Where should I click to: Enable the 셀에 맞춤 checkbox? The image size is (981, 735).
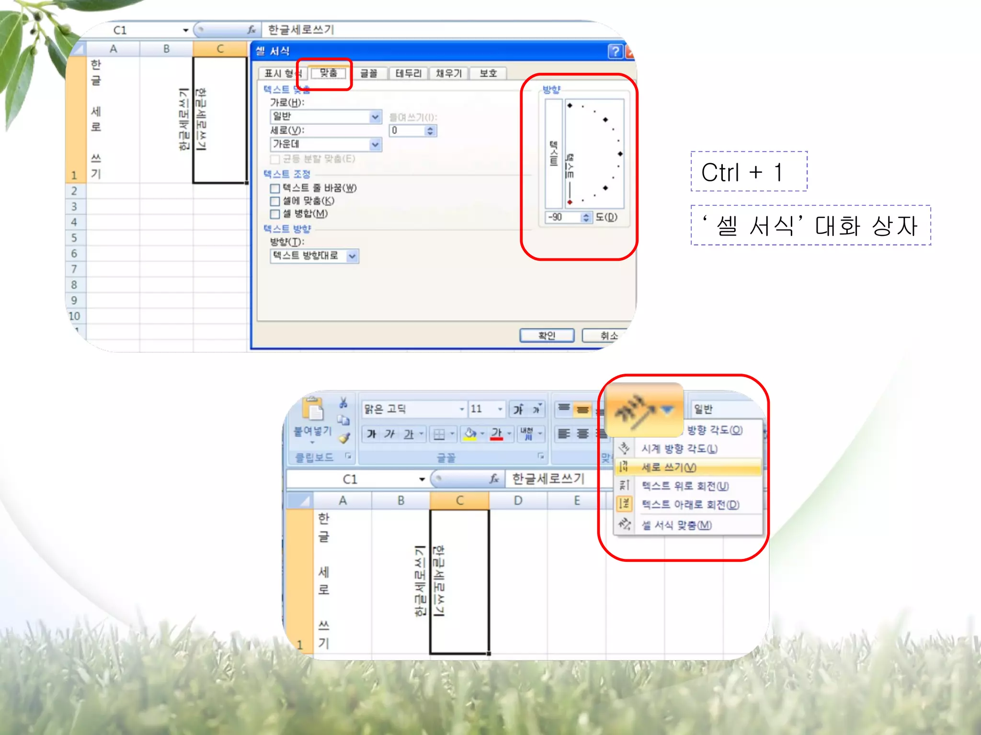(275, 201)
